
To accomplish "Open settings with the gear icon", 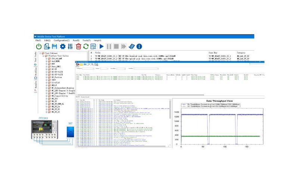I will (x=62, y=46).
